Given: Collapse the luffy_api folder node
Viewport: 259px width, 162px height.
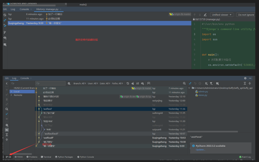Looking at the screenshot, I should pyautogui.click(x=189, y=88).
